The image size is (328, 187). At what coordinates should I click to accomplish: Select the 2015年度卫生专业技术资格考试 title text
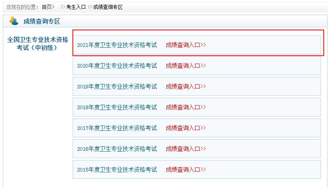117,169
